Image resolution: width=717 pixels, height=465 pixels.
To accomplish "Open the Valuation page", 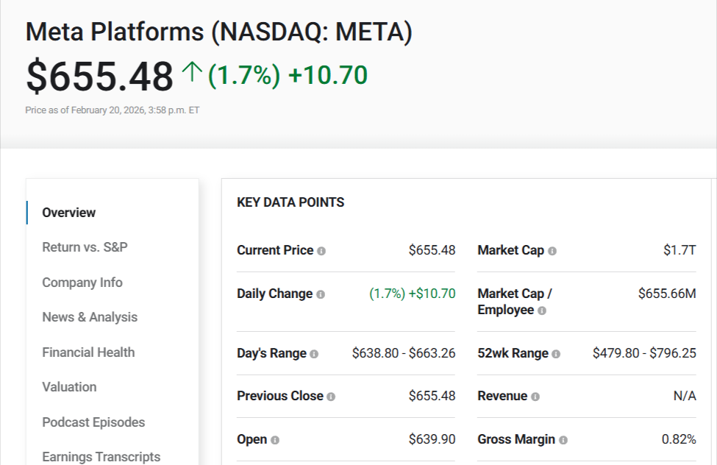I will 69,387.
